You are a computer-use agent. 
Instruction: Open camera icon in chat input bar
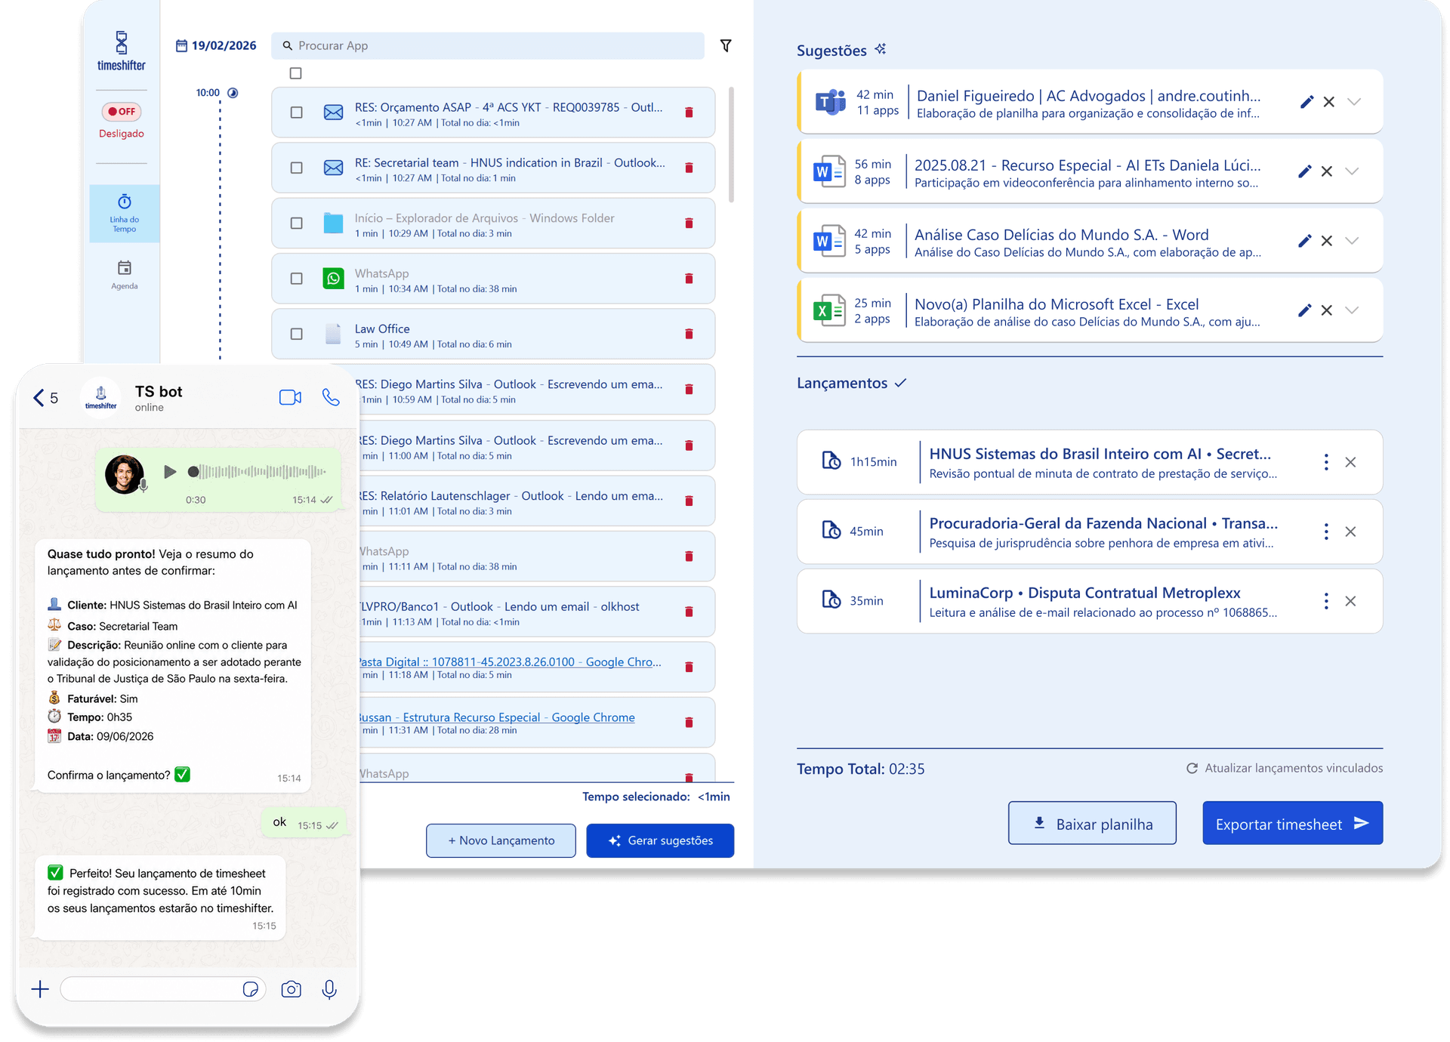[x=291, y=989]
